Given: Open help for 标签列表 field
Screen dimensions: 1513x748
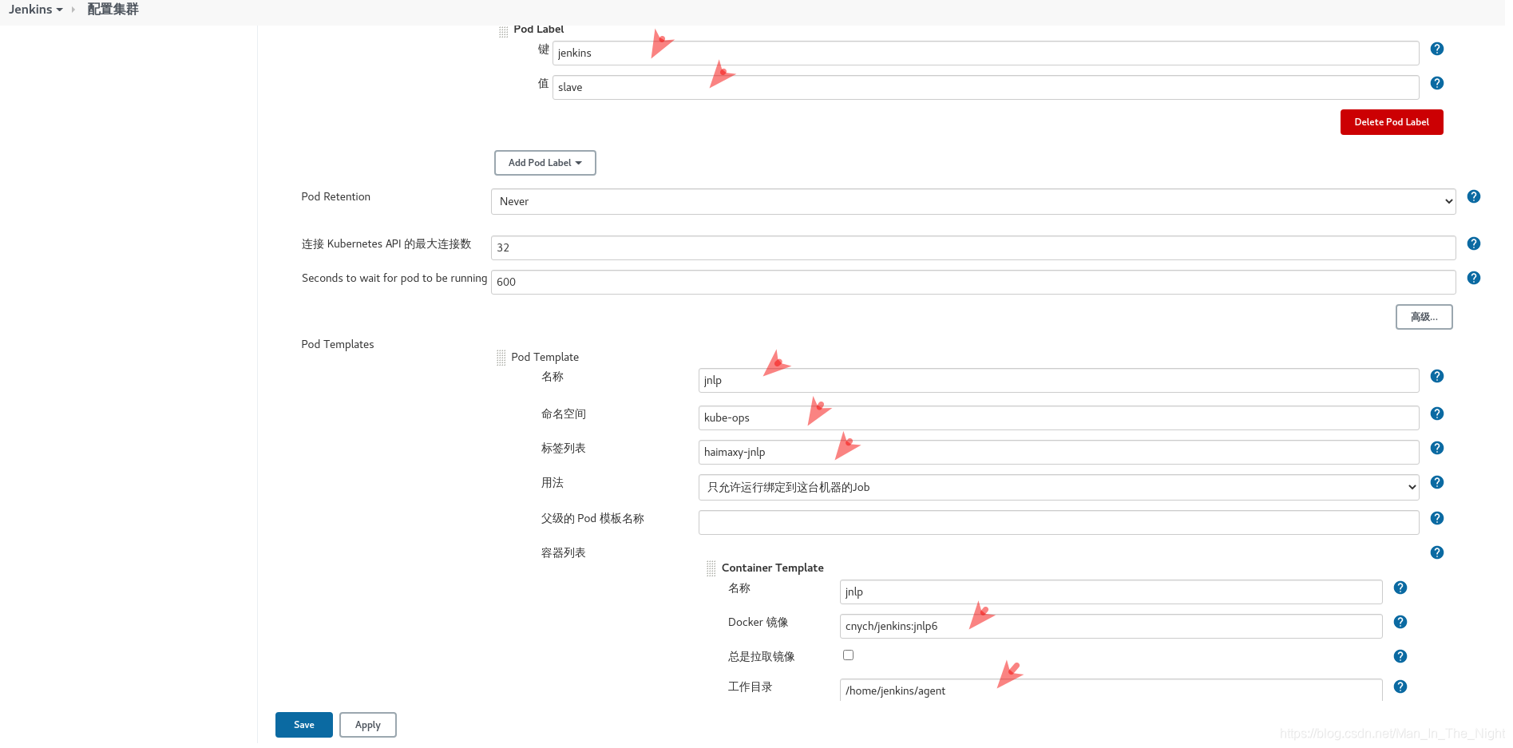Looking at the screenshot, I should coord(1436,448).
